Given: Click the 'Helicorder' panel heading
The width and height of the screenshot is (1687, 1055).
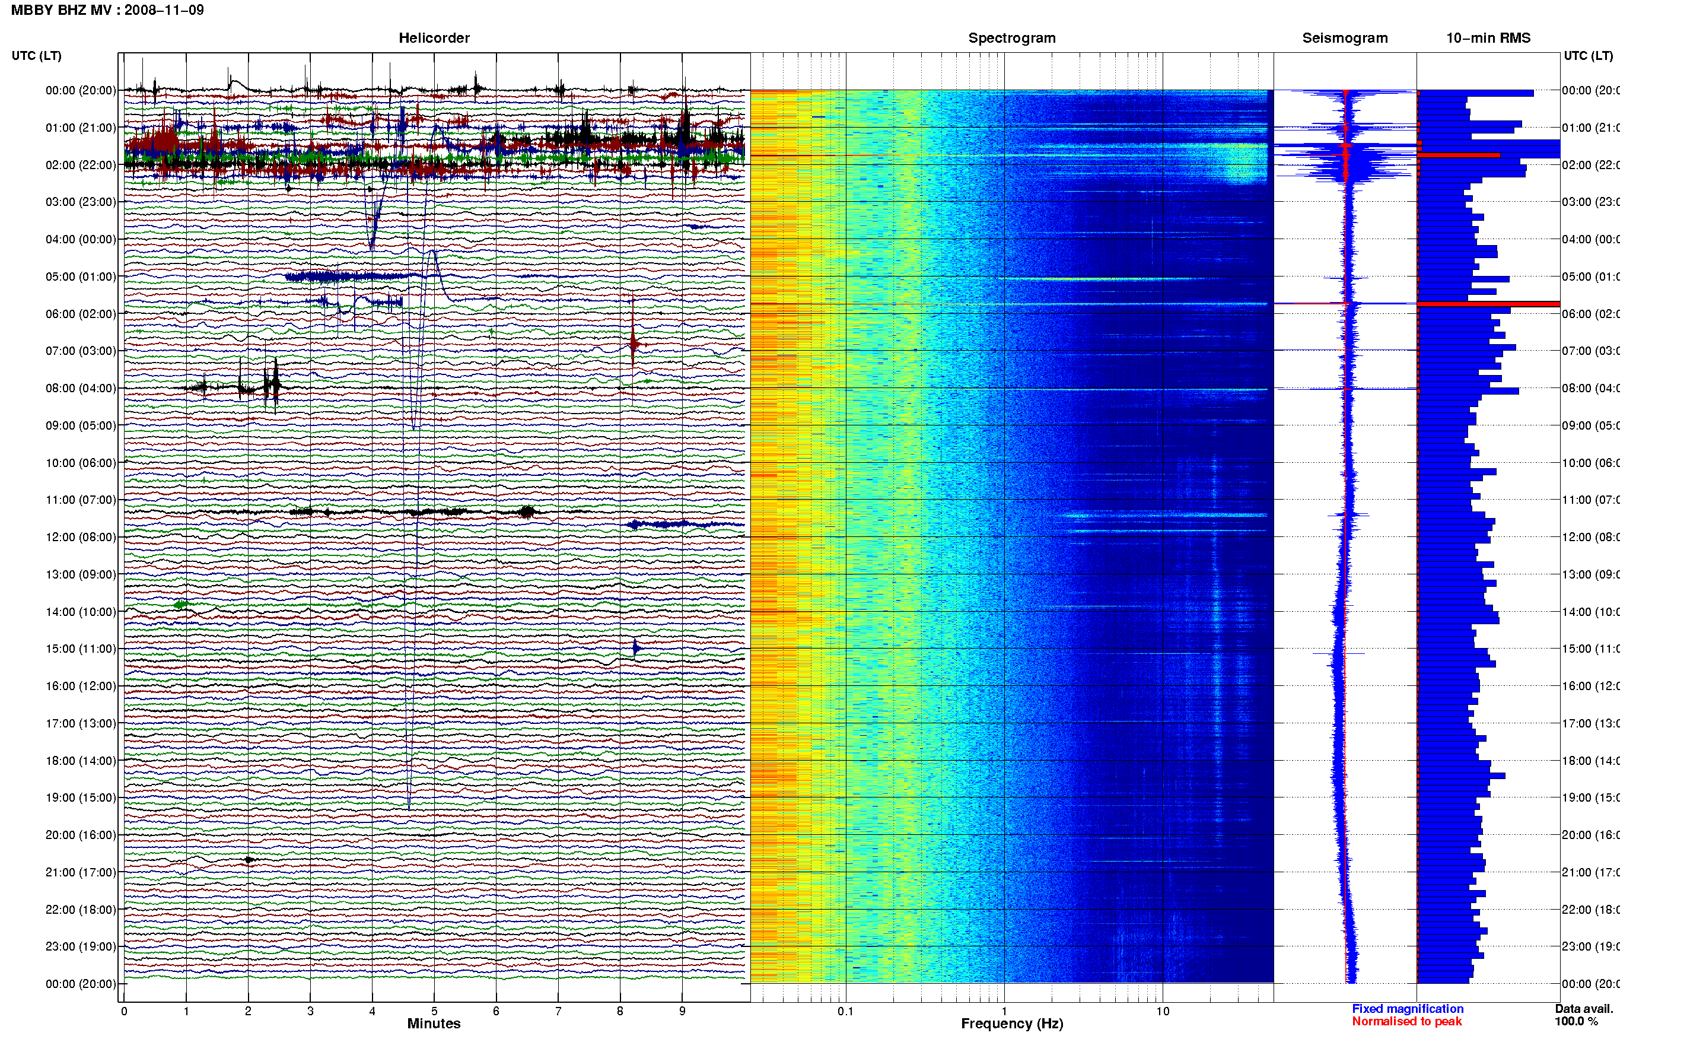Looking at the screenshot, I should pos(434,39).
